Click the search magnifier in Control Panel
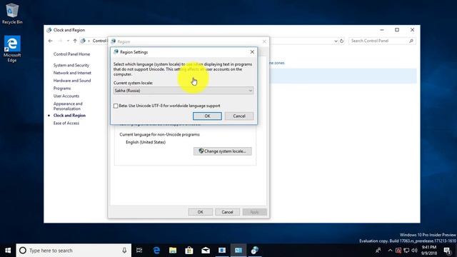Viewport: 457px width, 257px height. pyautogui.click(x=411, y=41)
